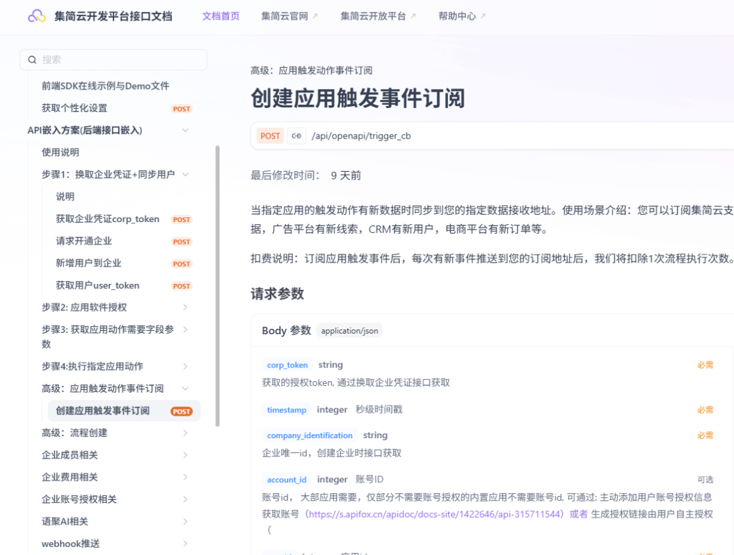
Task: Click the link icon beside the POST badge
Action: [x=296, y=136]
